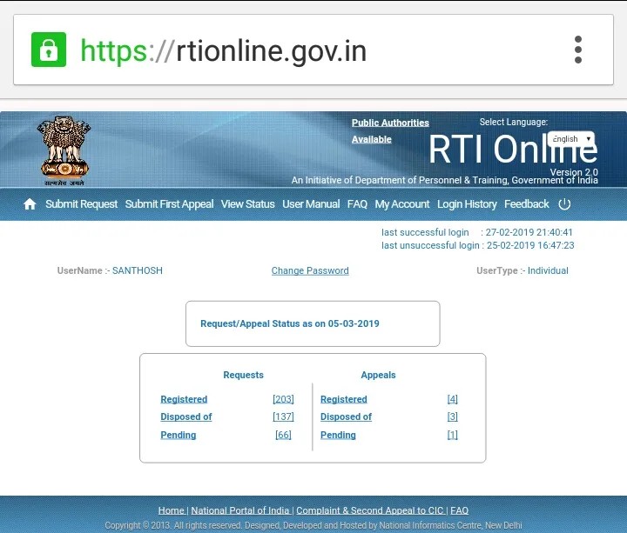
Task: Open the Feedback page
Action: [527, 204]
